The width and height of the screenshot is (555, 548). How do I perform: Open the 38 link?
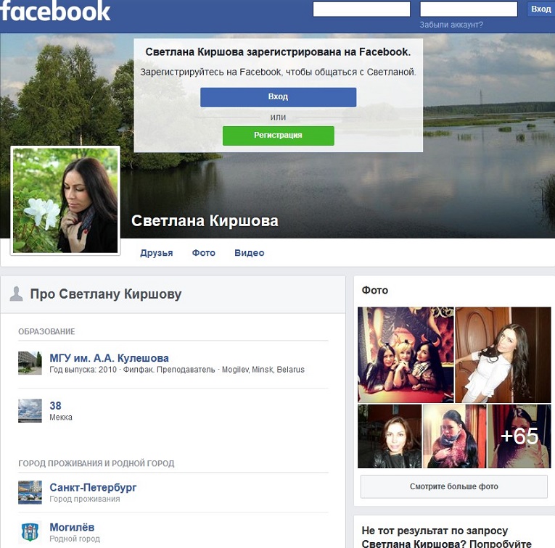coord(55,405)
